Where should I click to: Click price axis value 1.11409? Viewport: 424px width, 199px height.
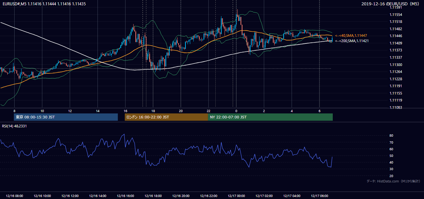click(396, 43)
